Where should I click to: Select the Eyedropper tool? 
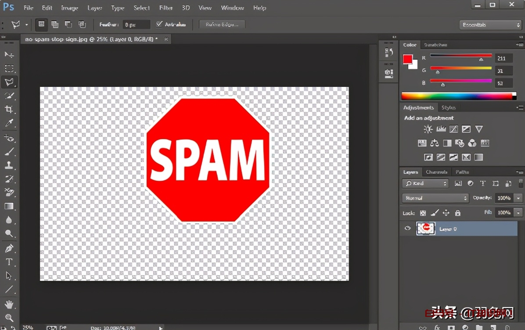pyautogui.click(x=9, y=123)
